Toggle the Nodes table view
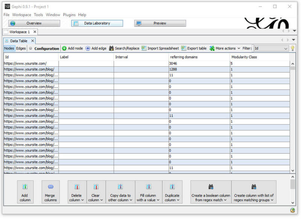 pos(9,48)
